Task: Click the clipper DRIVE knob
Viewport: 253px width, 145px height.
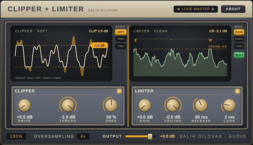Action: (25, 105)
